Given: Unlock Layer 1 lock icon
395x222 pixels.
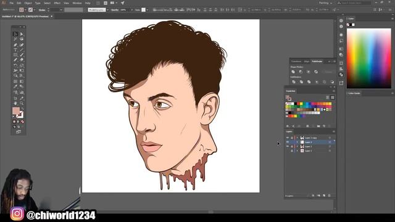Looking at the screenshot, I should click(292, 150).
